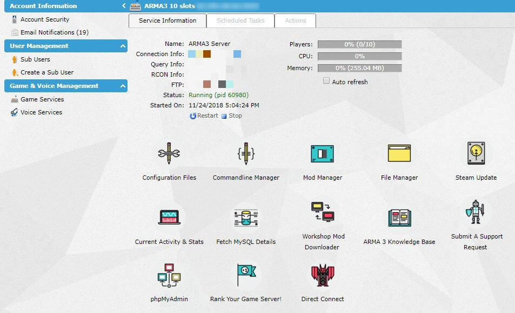The image size is (515, 313).
Task: Open the Mod Manager
Action: point(322,154)
